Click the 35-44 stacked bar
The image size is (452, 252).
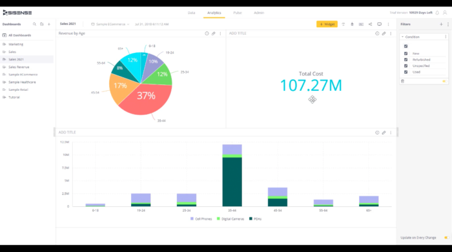[x=232, y=175]
